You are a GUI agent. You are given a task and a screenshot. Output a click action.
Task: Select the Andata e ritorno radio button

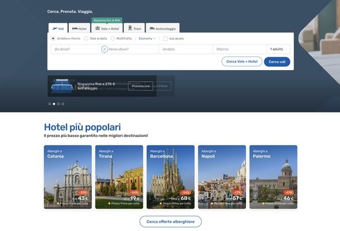pos(54,38)
